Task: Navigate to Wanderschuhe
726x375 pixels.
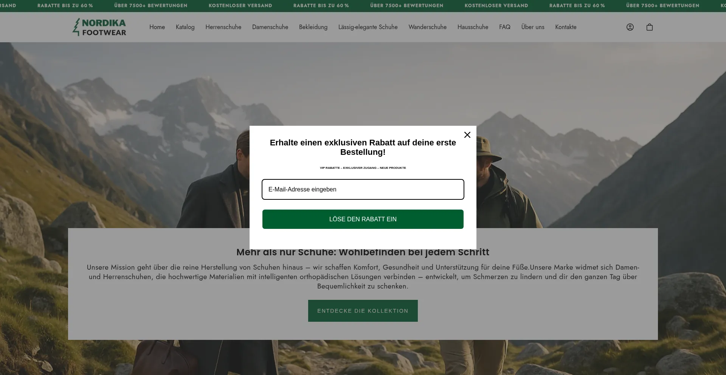Action: pyautogui.click(x=427, y=27)
